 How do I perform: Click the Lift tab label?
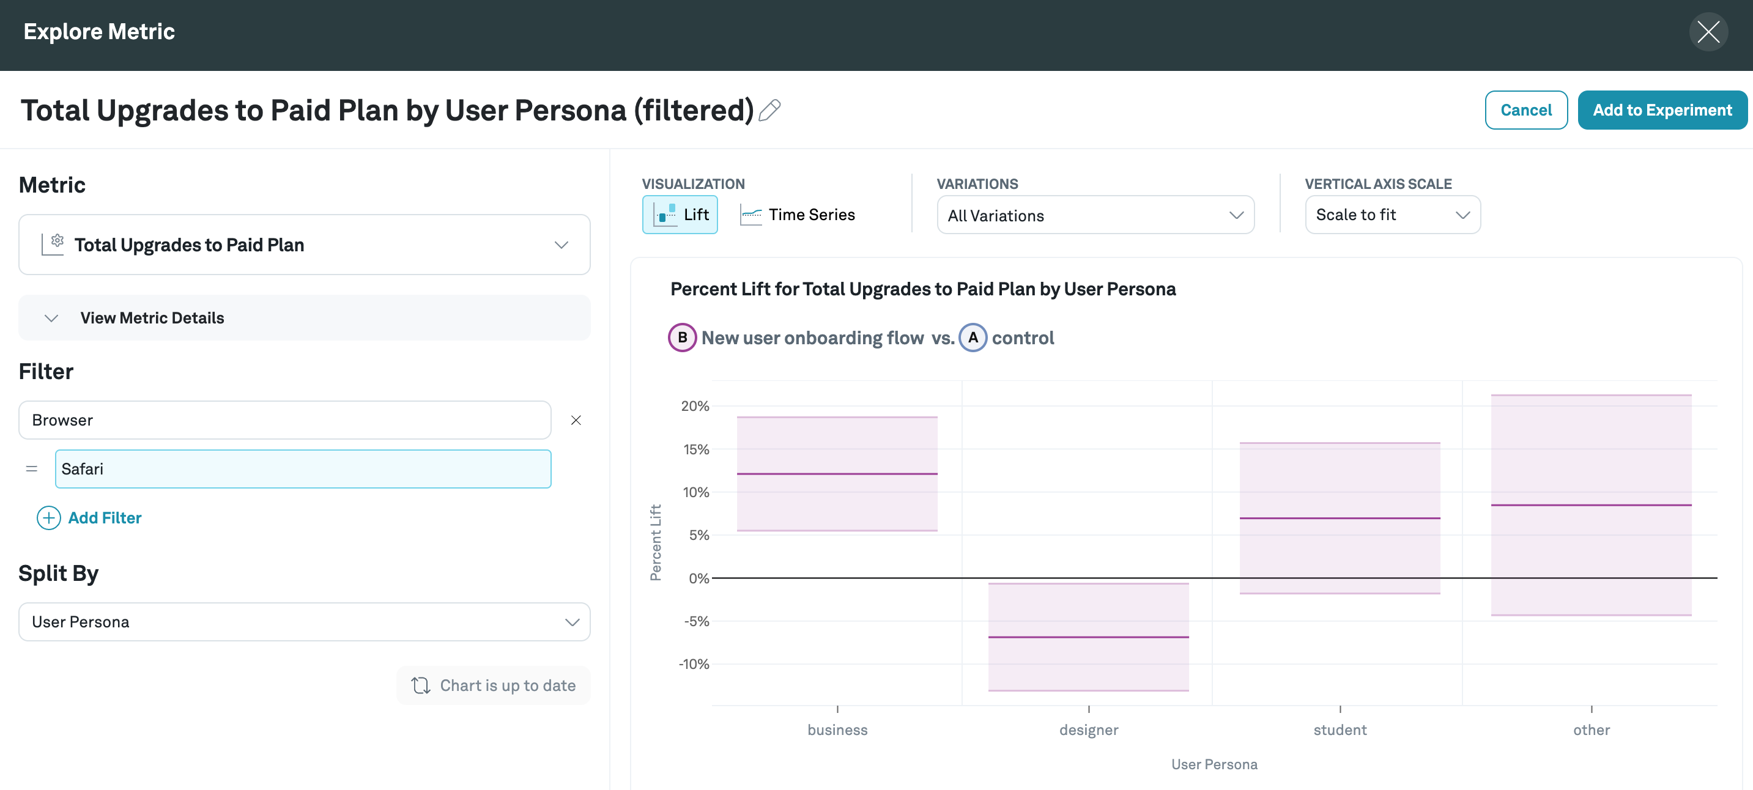coord(694,213)
